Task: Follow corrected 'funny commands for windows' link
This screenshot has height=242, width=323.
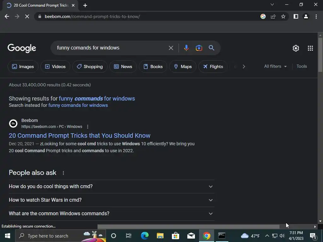Action: [97, 99]
